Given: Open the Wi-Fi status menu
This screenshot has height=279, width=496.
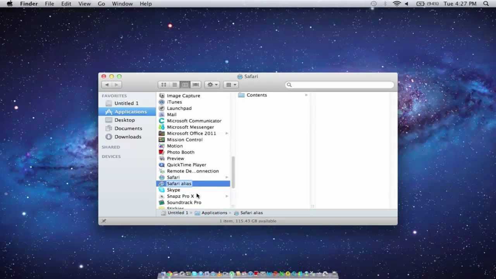Looking at the screenshot, I should point(396,4).
